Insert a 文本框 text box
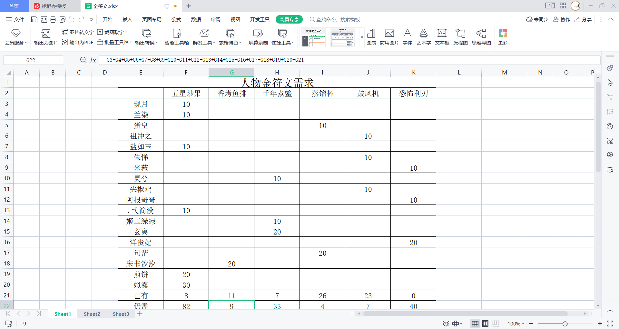Image resolution: width=619 pixels, height=329 pixels. click(442, 36)
